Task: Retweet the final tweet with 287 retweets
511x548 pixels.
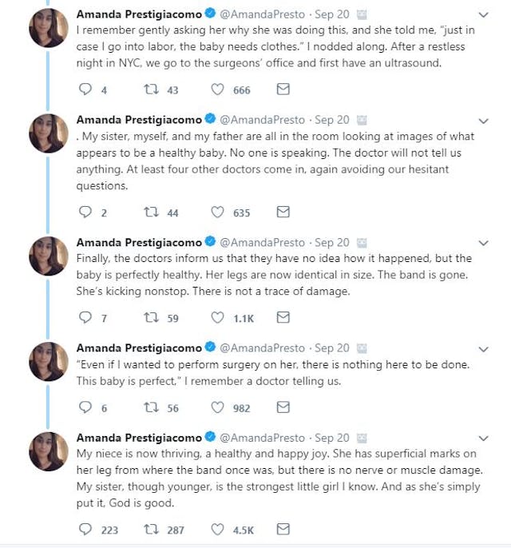Action: click(x=149, y=529)
